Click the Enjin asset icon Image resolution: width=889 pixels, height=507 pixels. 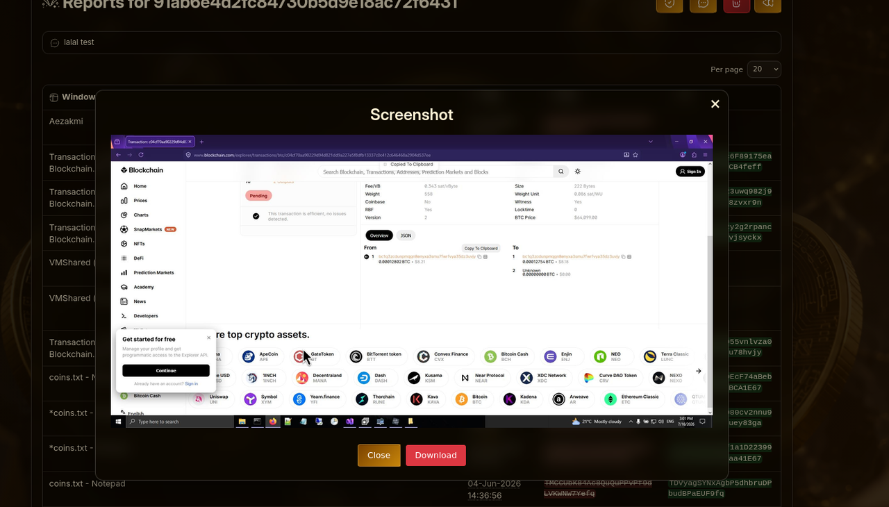[550, 357]
